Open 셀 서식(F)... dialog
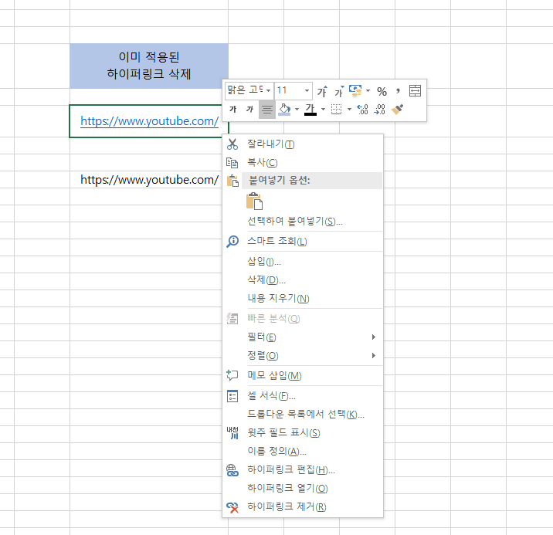 click(x=303, y=396)
